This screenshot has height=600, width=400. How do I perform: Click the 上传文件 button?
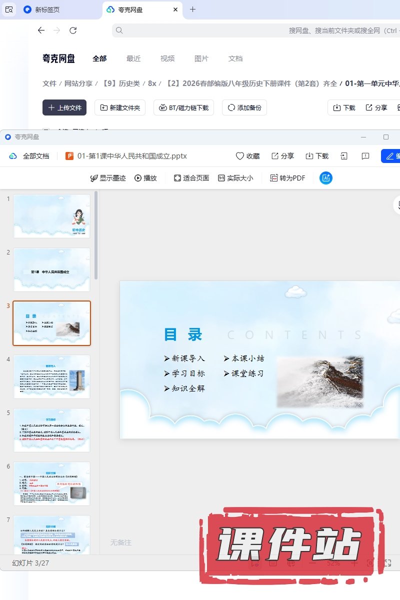click(x=64, y=107)
